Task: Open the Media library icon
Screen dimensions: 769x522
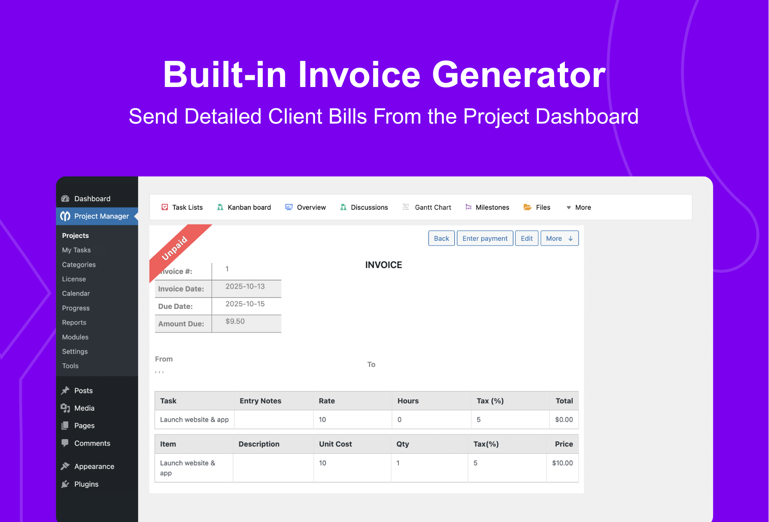Action: point(66,408)
